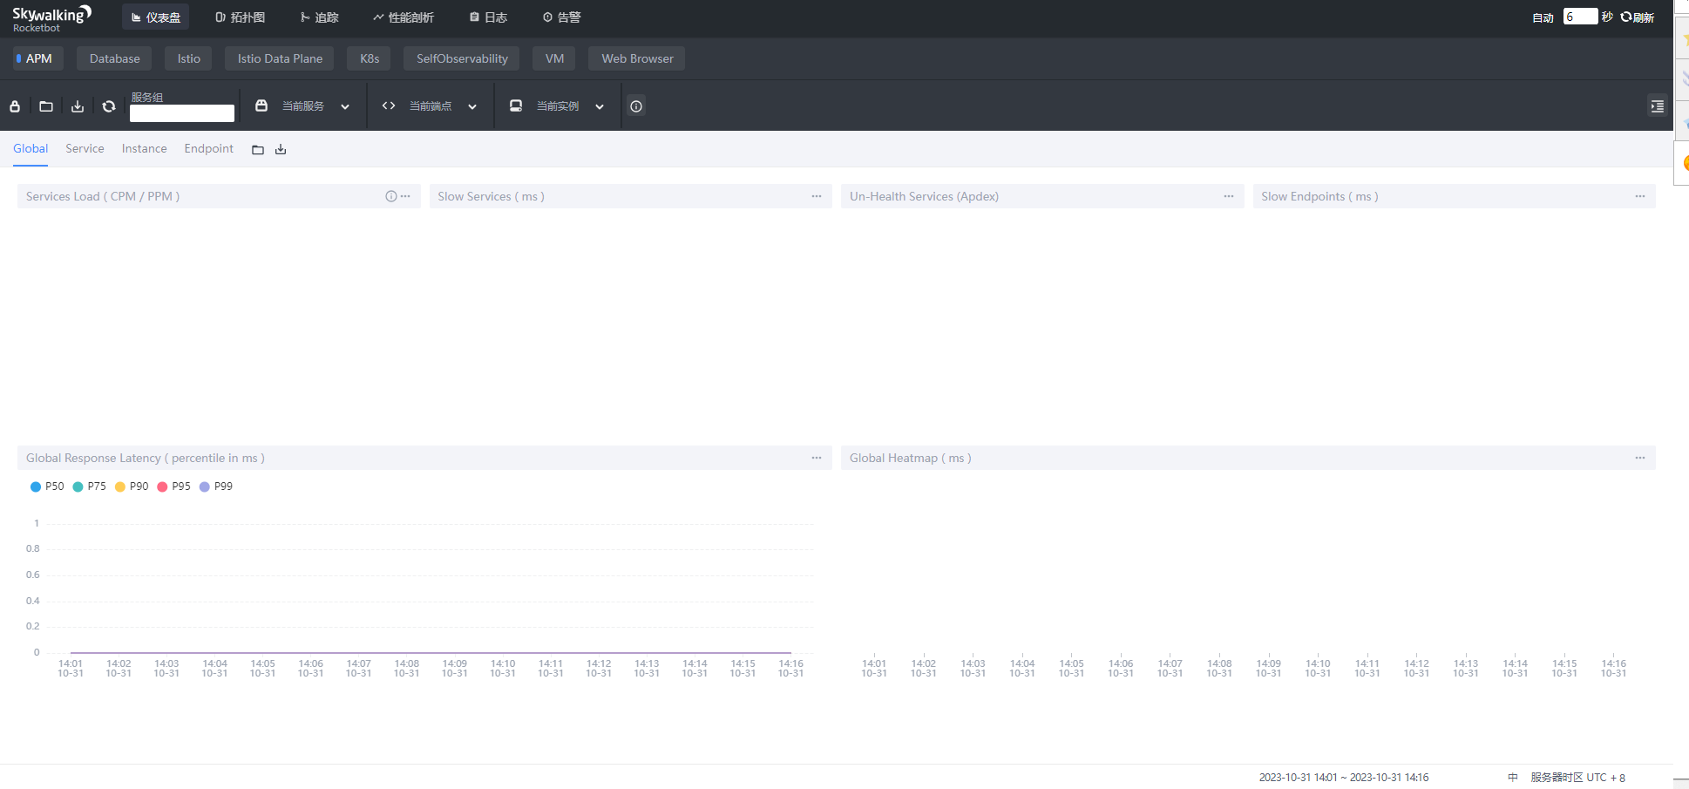This screenshot has height=789, width=1689.
Task: Click the Services Load ( CPM / PPM ) title
Action: point(103,196)
